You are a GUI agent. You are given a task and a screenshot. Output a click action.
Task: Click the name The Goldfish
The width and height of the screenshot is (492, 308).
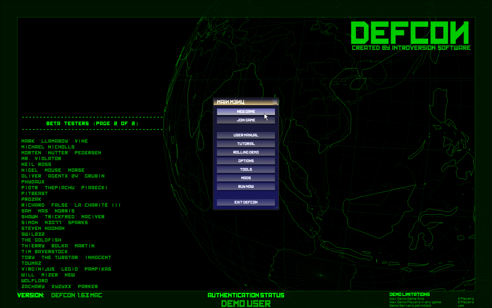pos(41,240)
